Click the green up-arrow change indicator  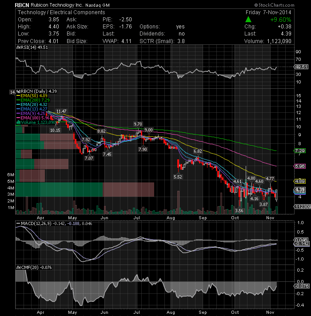pyautogui.click(x=248, y=20)
